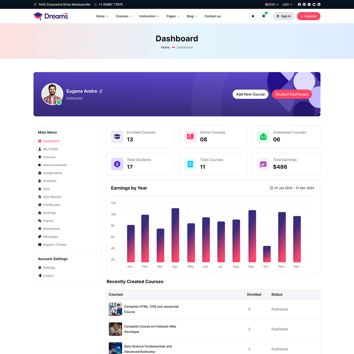Select the Certificates icon in Main Menu
Image resolution: width=354 pixels, height=354 pixels.
tap(39, 205)
